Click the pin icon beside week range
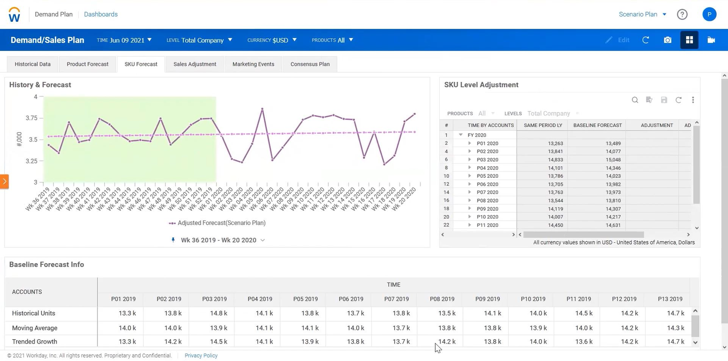 (173, 240)
